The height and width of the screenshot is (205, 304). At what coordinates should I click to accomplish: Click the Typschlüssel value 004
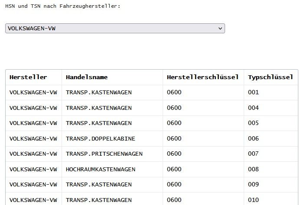(253, 108)
